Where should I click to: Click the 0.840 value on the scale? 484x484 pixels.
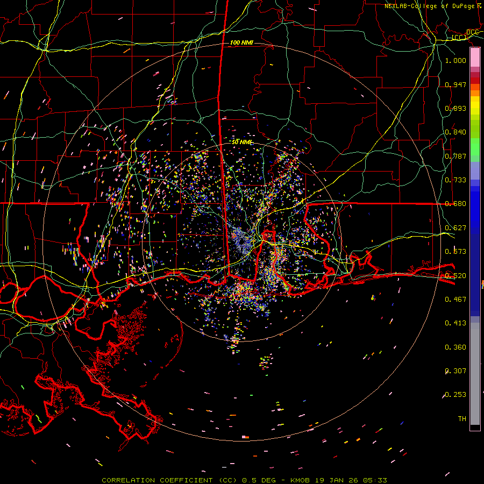(x=455, y=132)
